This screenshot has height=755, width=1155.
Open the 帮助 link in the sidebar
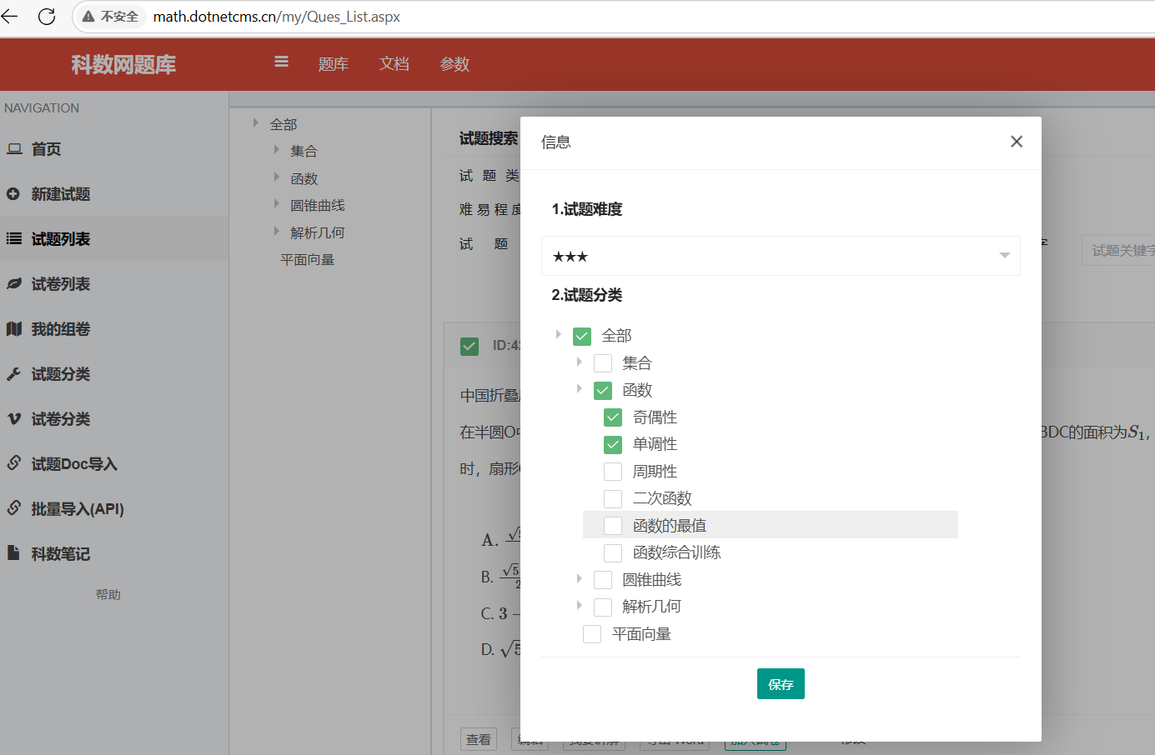tap(108, 594)
